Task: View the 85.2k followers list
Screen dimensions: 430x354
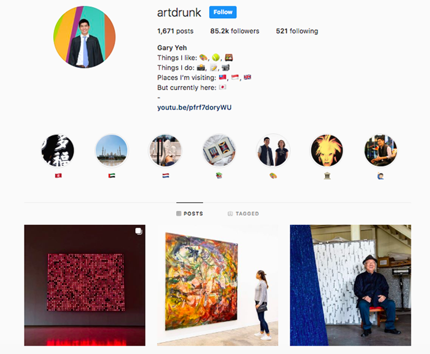Action: coord(234,31)
